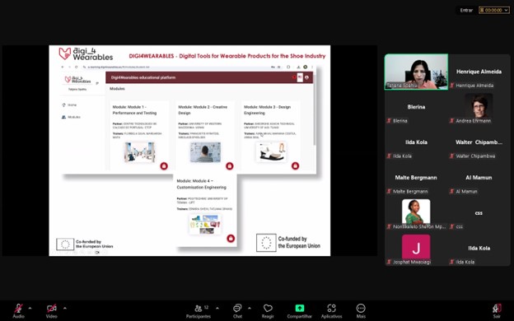Image resolution: width=514 pixels, height=321 pixels.
Task: Select Walter Chipambwa's participant tile
Action: point(479,142)
